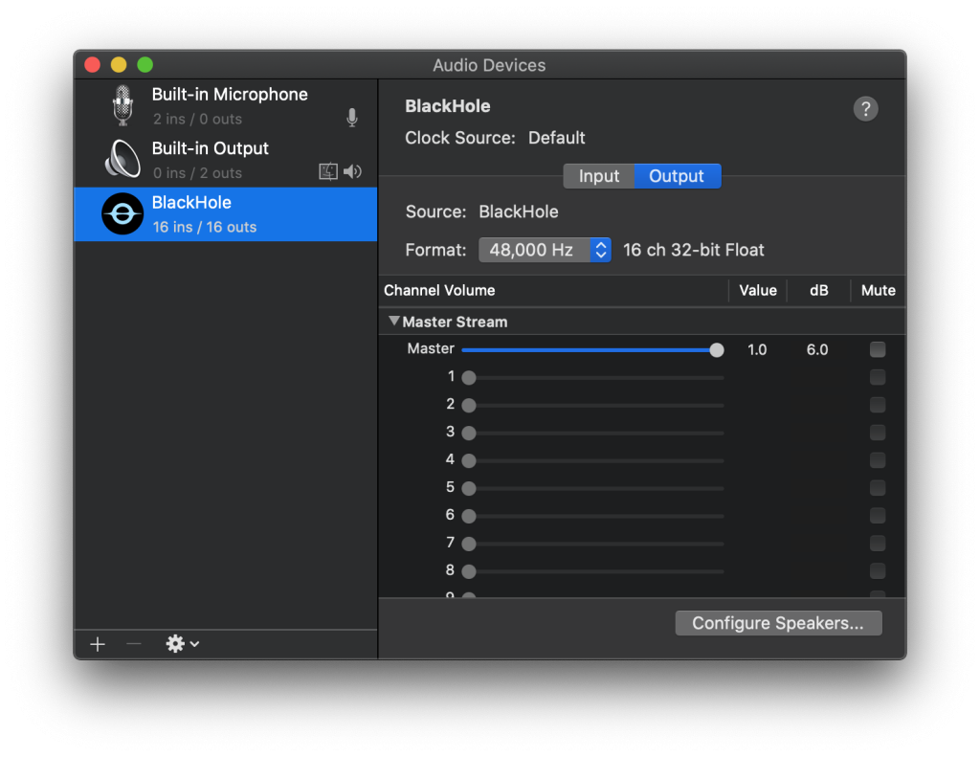The width and height of the screenshot is (980, 757).
Task: Click the minus icon to remove device
Action: 134,644
